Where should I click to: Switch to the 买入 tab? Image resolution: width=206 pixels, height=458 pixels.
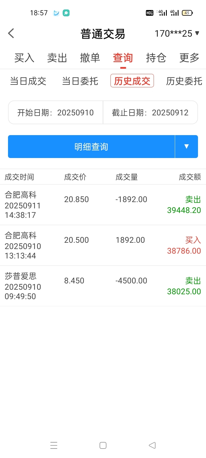24,58
